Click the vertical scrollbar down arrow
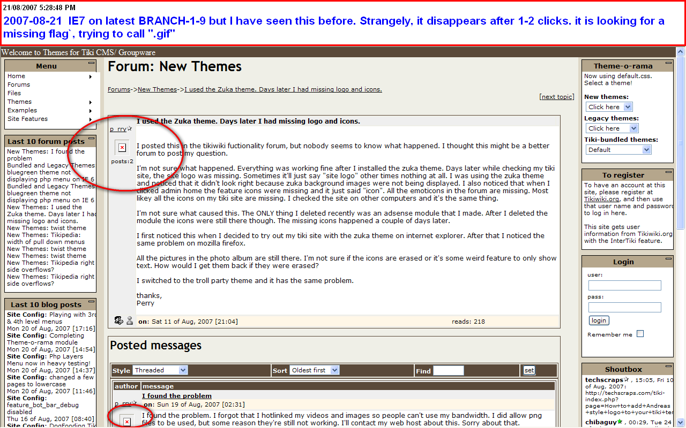The width and height of the screenshot is (686, 428). tap(681, 422)
